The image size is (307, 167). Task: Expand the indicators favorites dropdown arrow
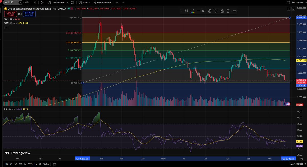[68, 3]
